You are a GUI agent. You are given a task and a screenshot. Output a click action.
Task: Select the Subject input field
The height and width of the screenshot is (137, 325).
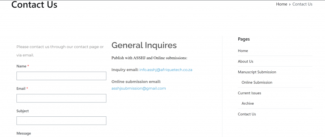[x=61, y=121]
